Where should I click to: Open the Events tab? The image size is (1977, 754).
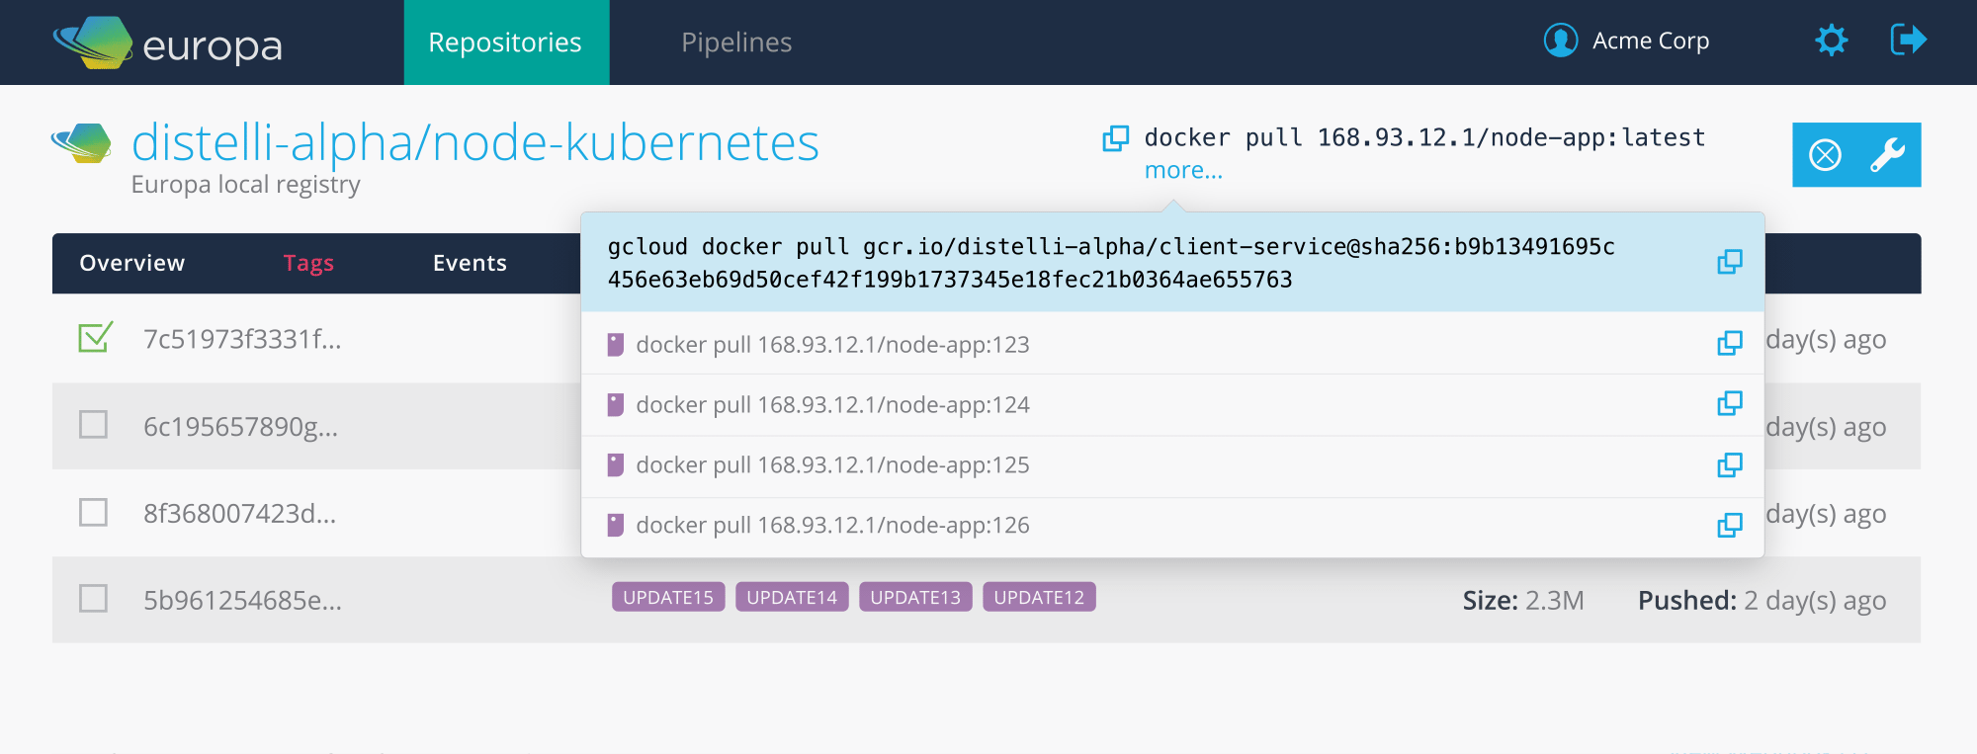click(x=470, y=263)
